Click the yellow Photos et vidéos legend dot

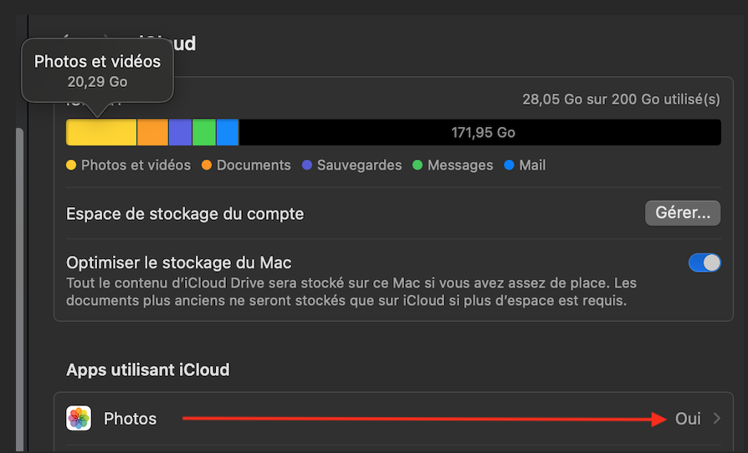click(71, 165)
